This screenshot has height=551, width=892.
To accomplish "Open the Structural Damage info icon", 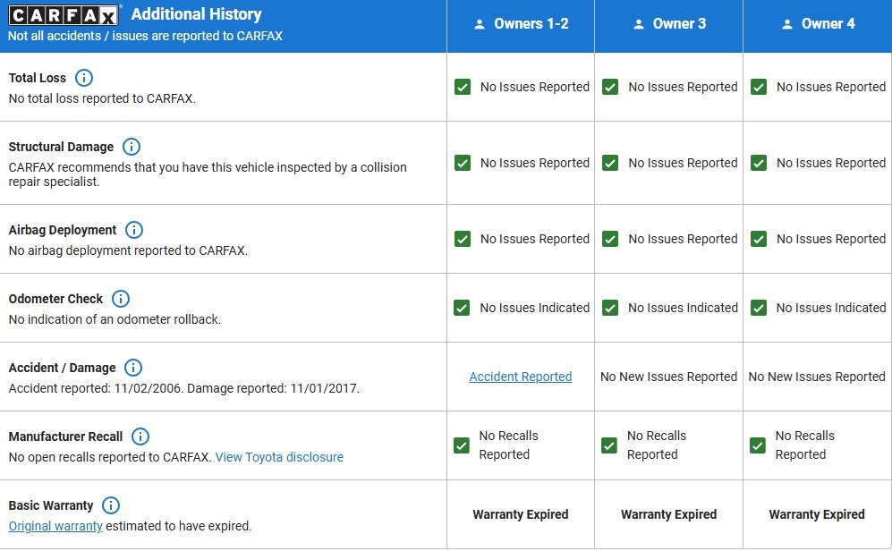I will point(132,147).
